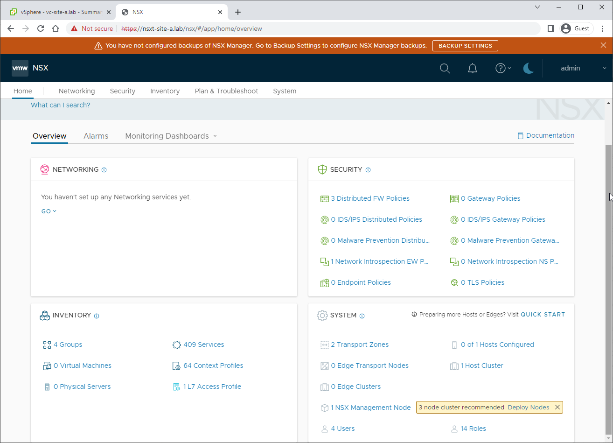Click the QUICK START link

coord(543,315)
